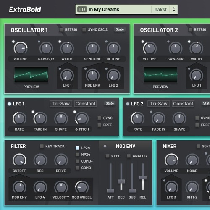Click the Oscillator 1 waveform PREVIEW display
The height and width of the screenshot is (210, 210).
pyautogui.click(x=31, y=75)
